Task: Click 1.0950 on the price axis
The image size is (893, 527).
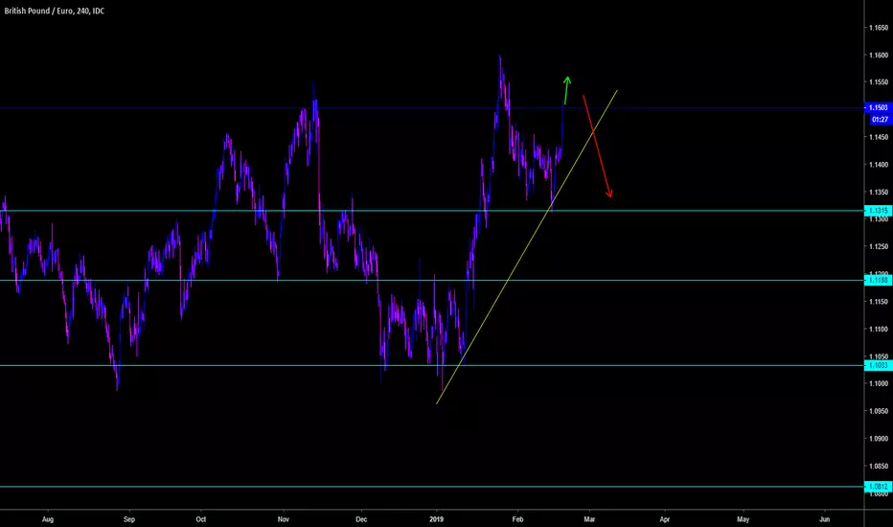Action: tap(879, 411)
